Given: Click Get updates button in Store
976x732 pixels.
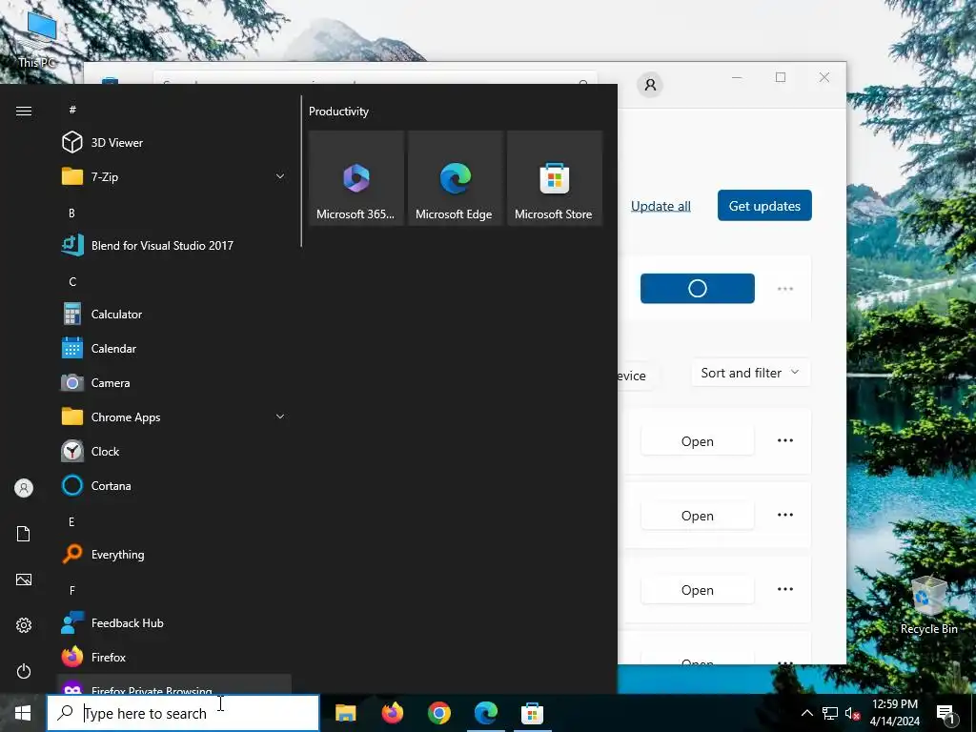Looking at the screenshot, I should pyautogui.click(x=764, y=206).
